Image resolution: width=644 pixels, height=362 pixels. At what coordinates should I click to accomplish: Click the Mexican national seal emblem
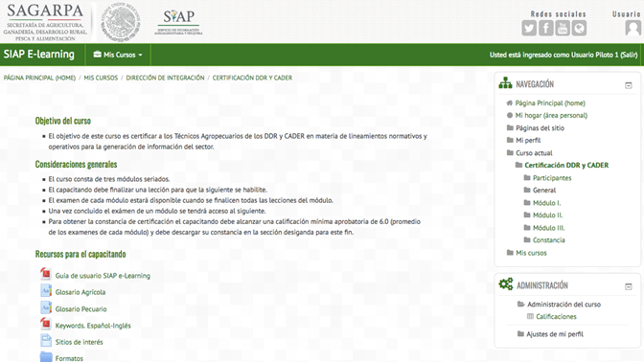point(121,22)
